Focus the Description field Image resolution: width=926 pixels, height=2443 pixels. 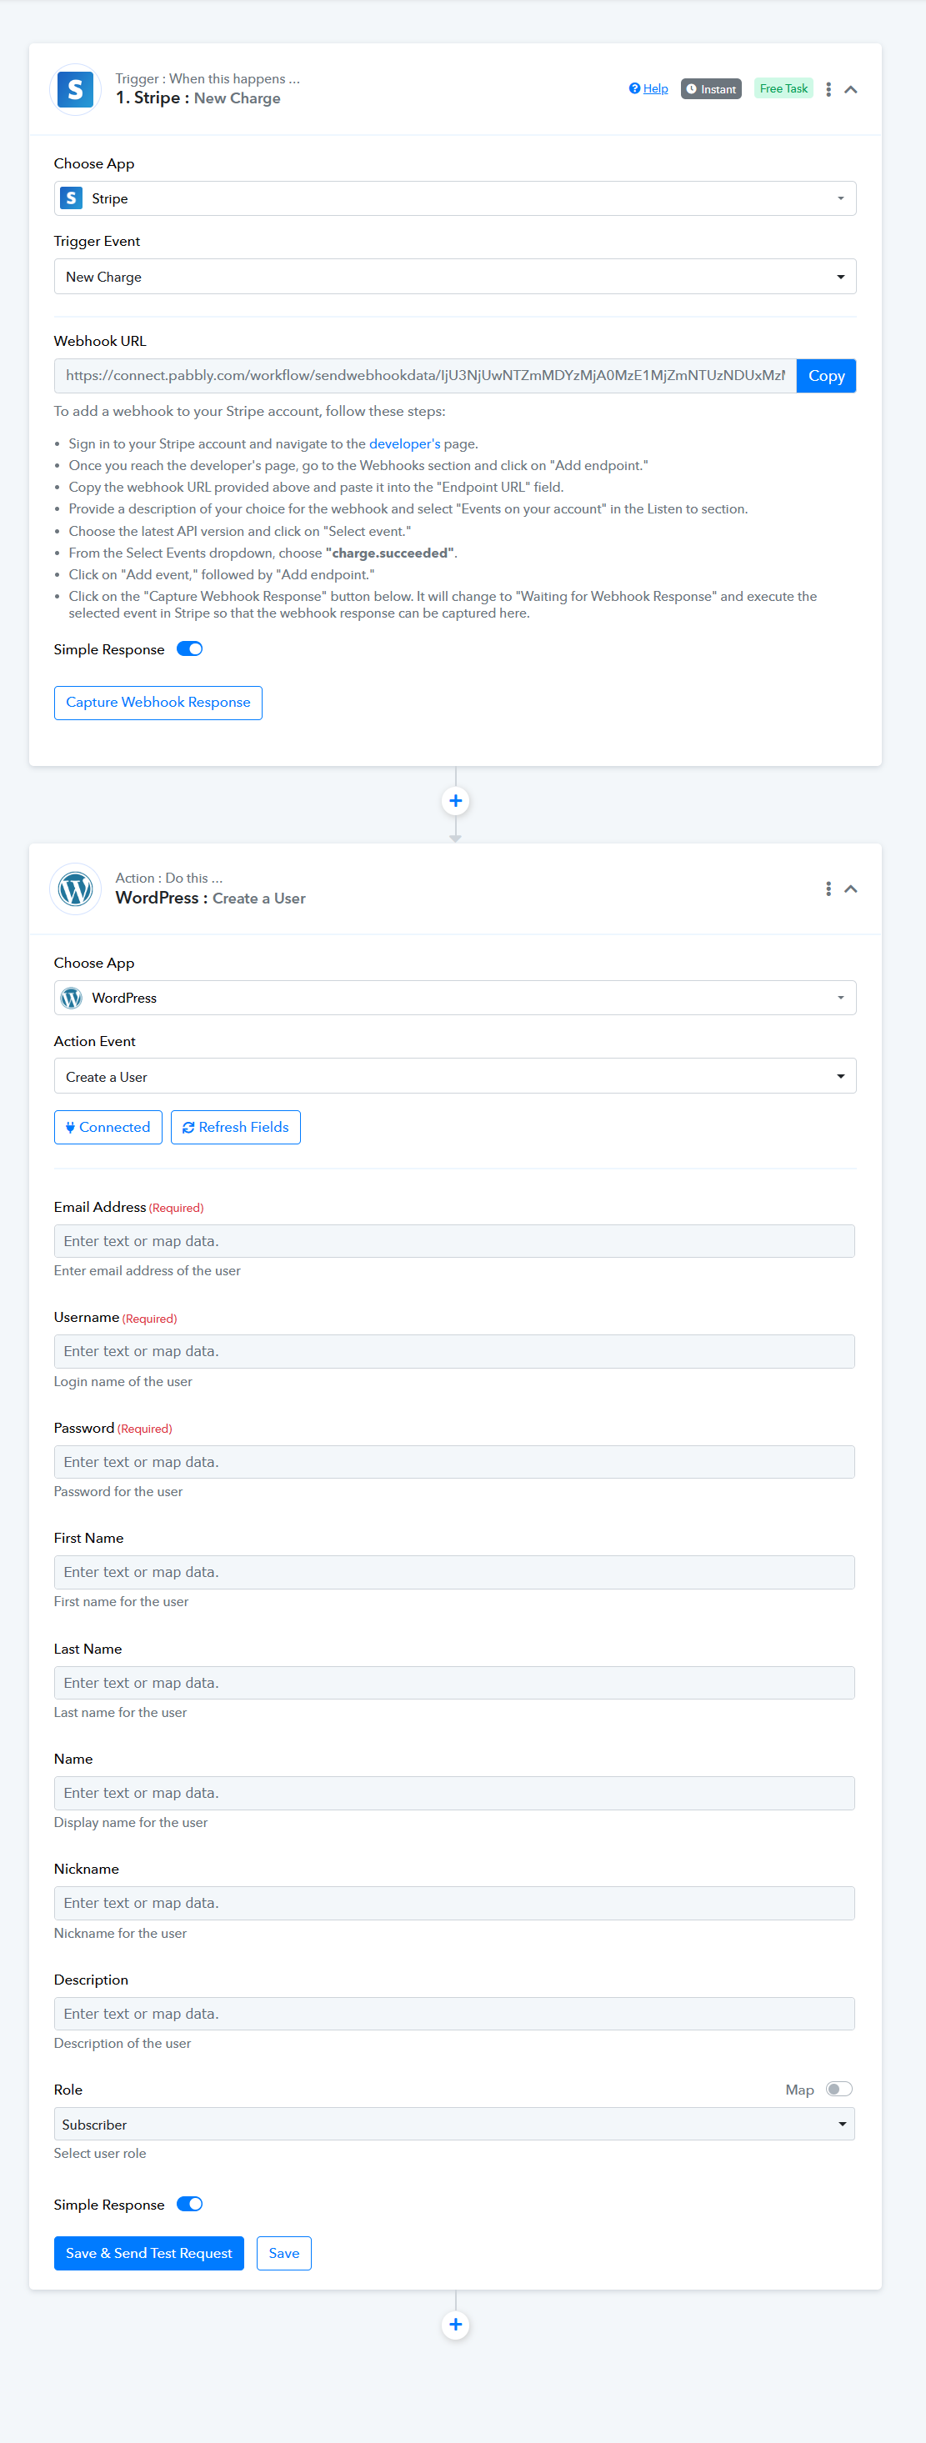click(x=454, y=2015)
